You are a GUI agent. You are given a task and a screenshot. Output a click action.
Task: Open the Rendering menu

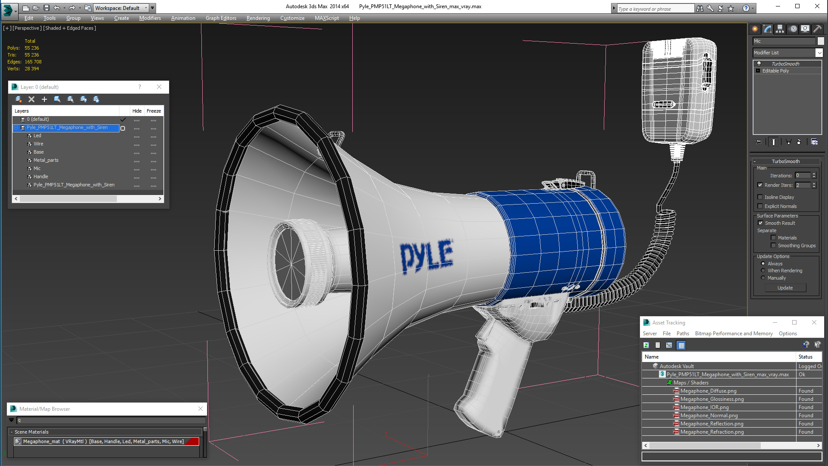[258, 18]
